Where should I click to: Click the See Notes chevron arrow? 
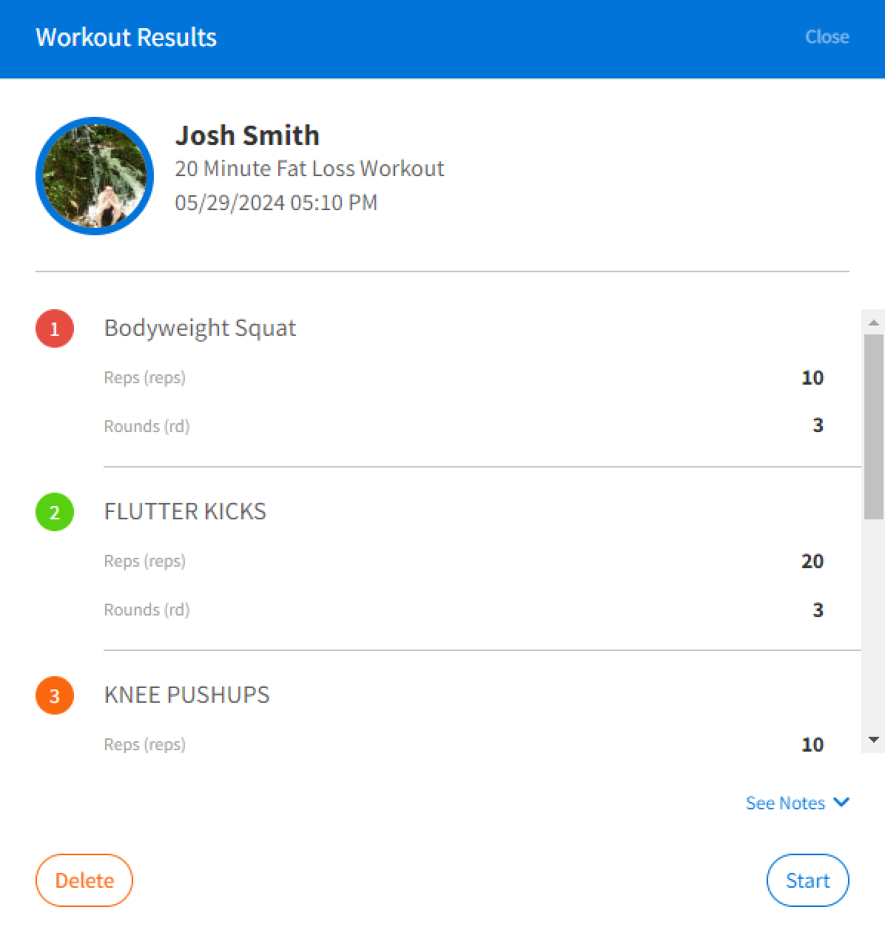click(841, 802)
